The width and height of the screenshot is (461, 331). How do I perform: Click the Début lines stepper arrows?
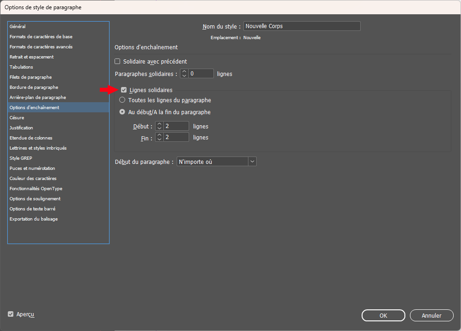coord(159,126)
